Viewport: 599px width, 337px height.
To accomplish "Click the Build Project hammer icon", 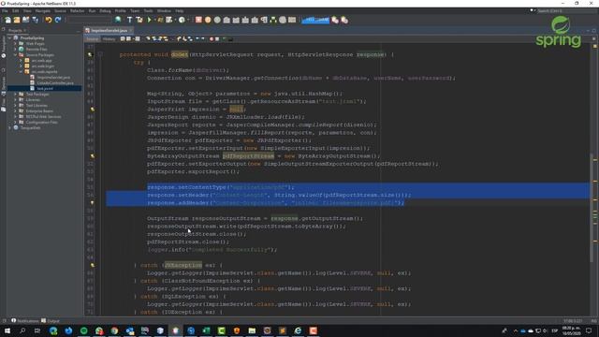I will tap(129, 20).
